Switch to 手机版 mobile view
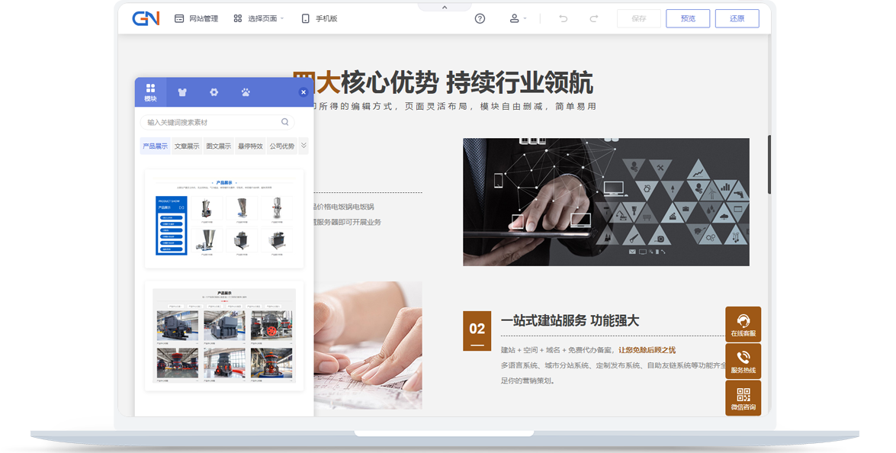The image size is (896, 453). (x=319, y=18)
